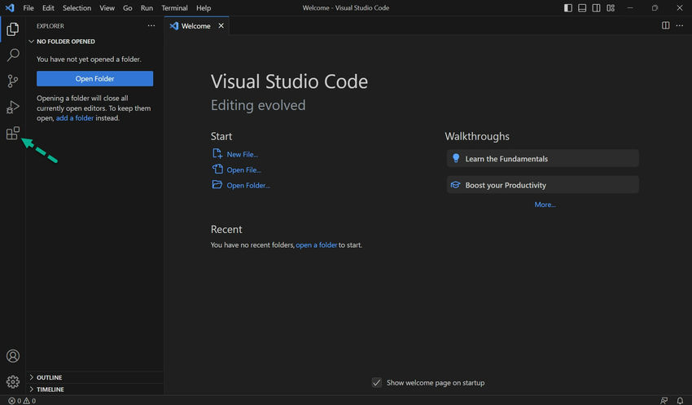Toggle the panel layout icon in title bar
This screenshot has width=692, height=405.
pos(582,8)
